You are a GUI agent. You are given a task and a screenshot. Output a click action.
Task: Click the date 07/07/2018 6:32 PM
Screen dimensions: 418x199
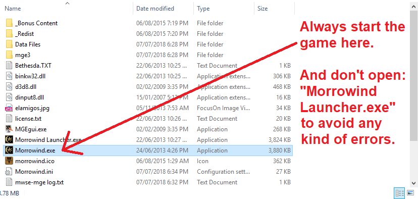click(x=163, y=182)
